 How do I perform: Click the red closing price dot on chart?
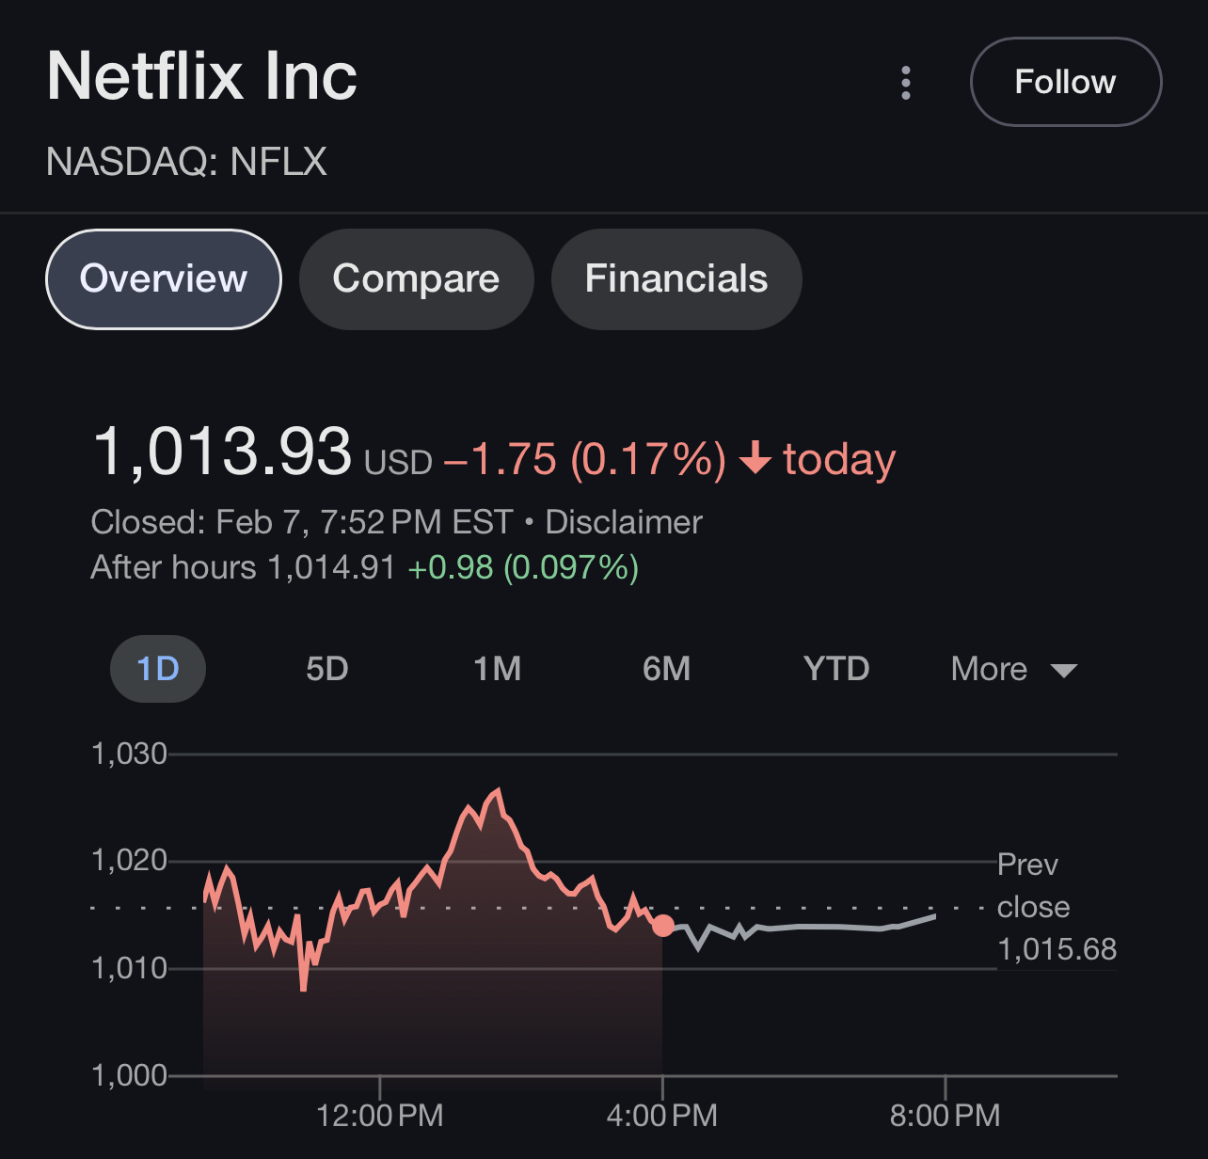663,926
